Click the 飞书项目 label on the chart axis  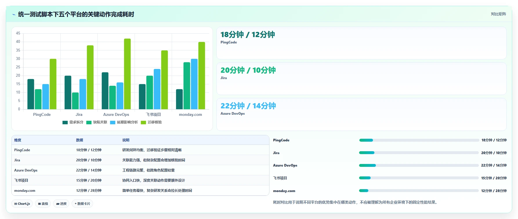tap(153, 115)
